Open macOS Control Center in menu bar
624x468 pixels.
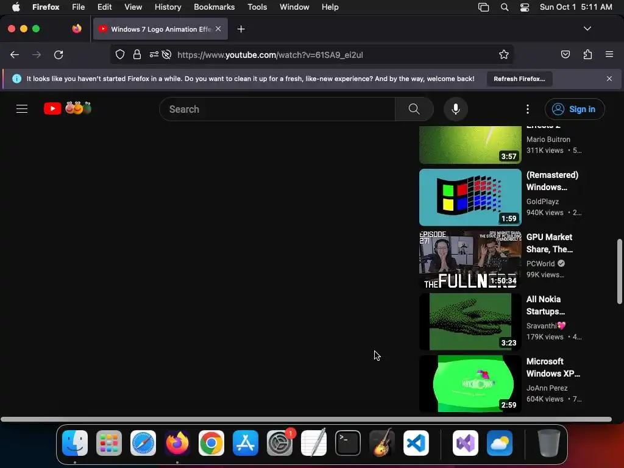(525, 7)
